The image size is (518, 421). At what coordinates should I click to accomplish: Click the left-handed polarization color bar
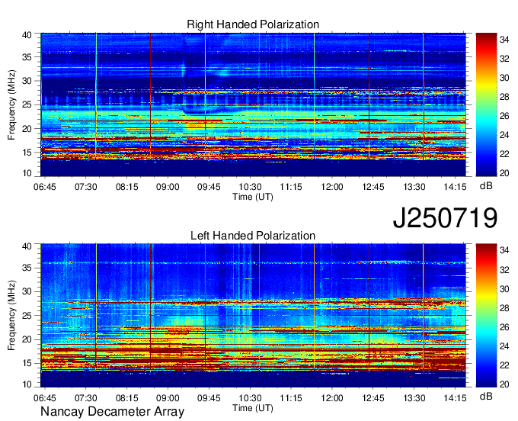pos(486,316)
